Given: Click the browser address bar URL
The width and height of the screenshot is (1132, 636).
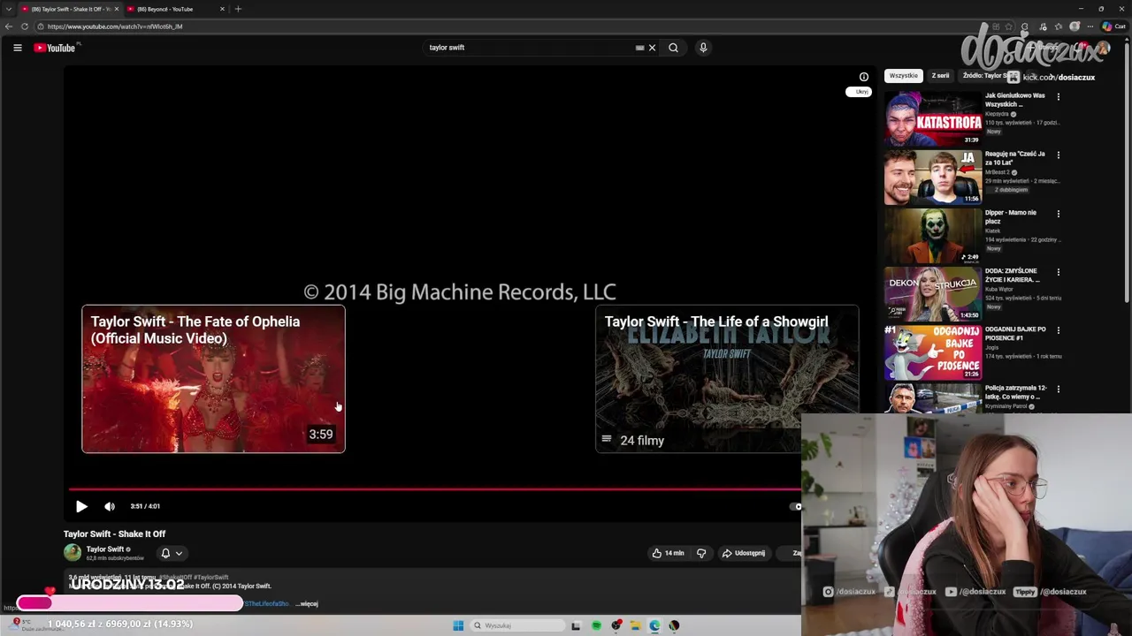Looking at the screenshot, I should click(x=115, y=26).
